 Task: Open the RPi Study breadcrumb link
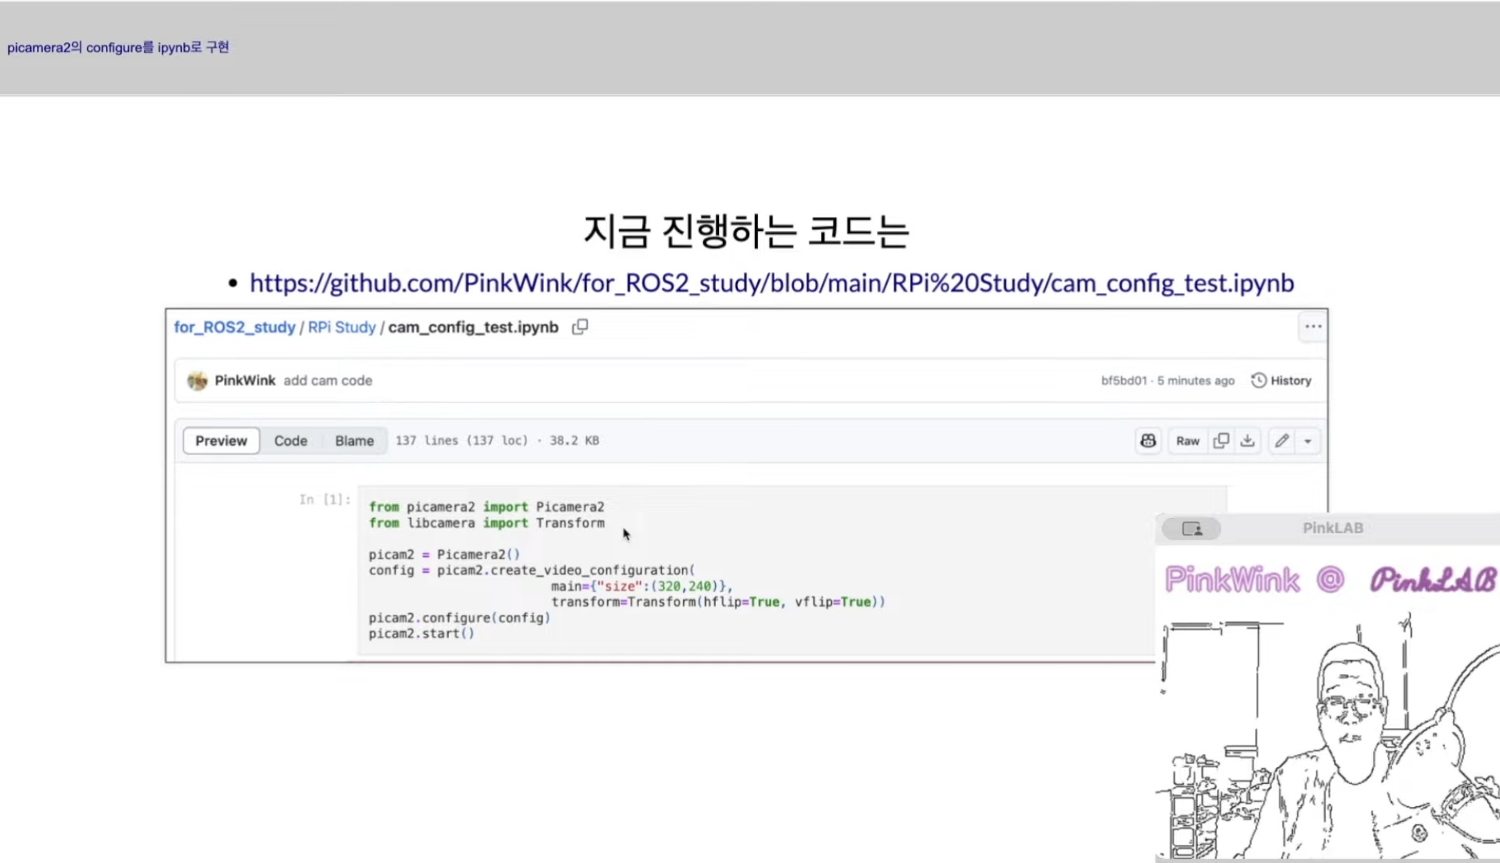click(x=341, y=328)
